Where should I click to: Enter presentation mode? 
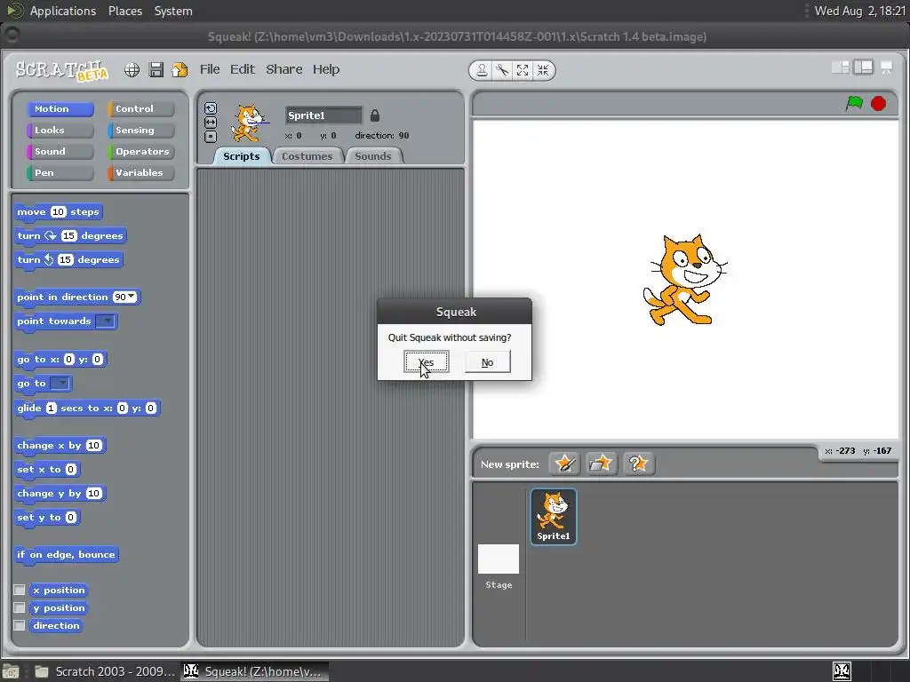pos(886,67)
